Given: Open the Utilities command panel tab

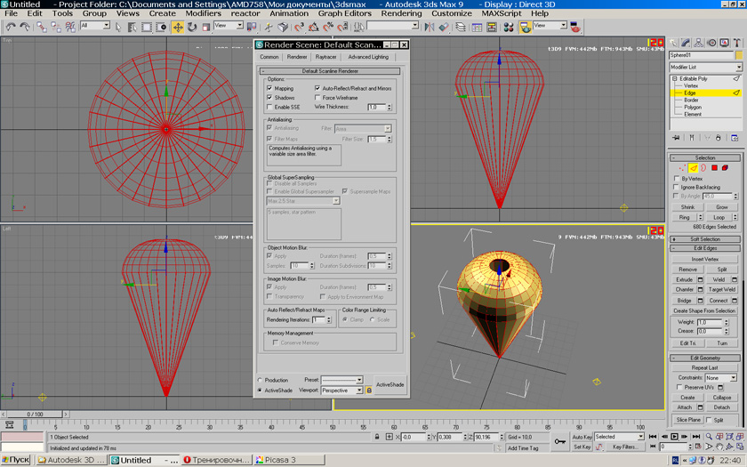Looking at the screenshot, I should (736, 43).
